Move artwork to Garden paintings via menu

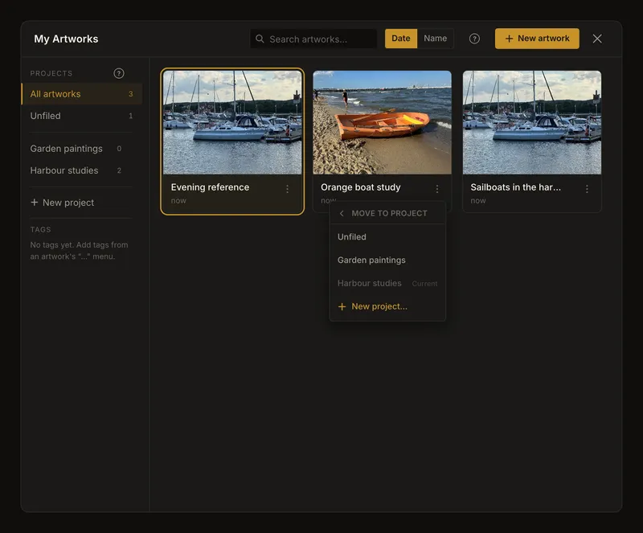coord(387,260)
